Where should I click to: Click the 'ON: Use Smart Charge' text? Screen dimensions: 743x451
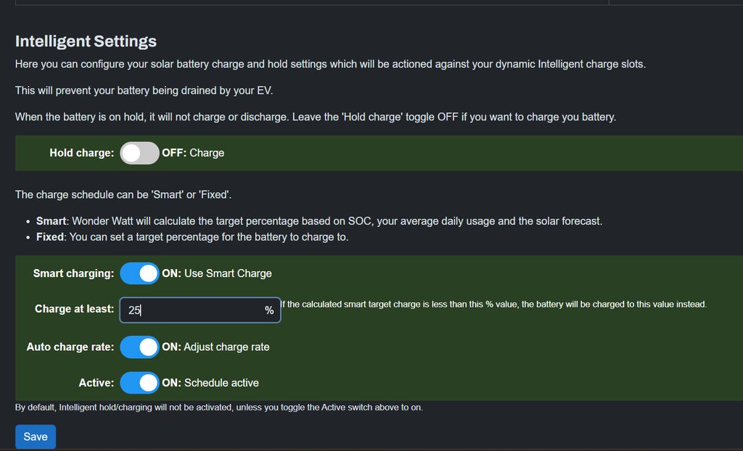tap(217, 273)
